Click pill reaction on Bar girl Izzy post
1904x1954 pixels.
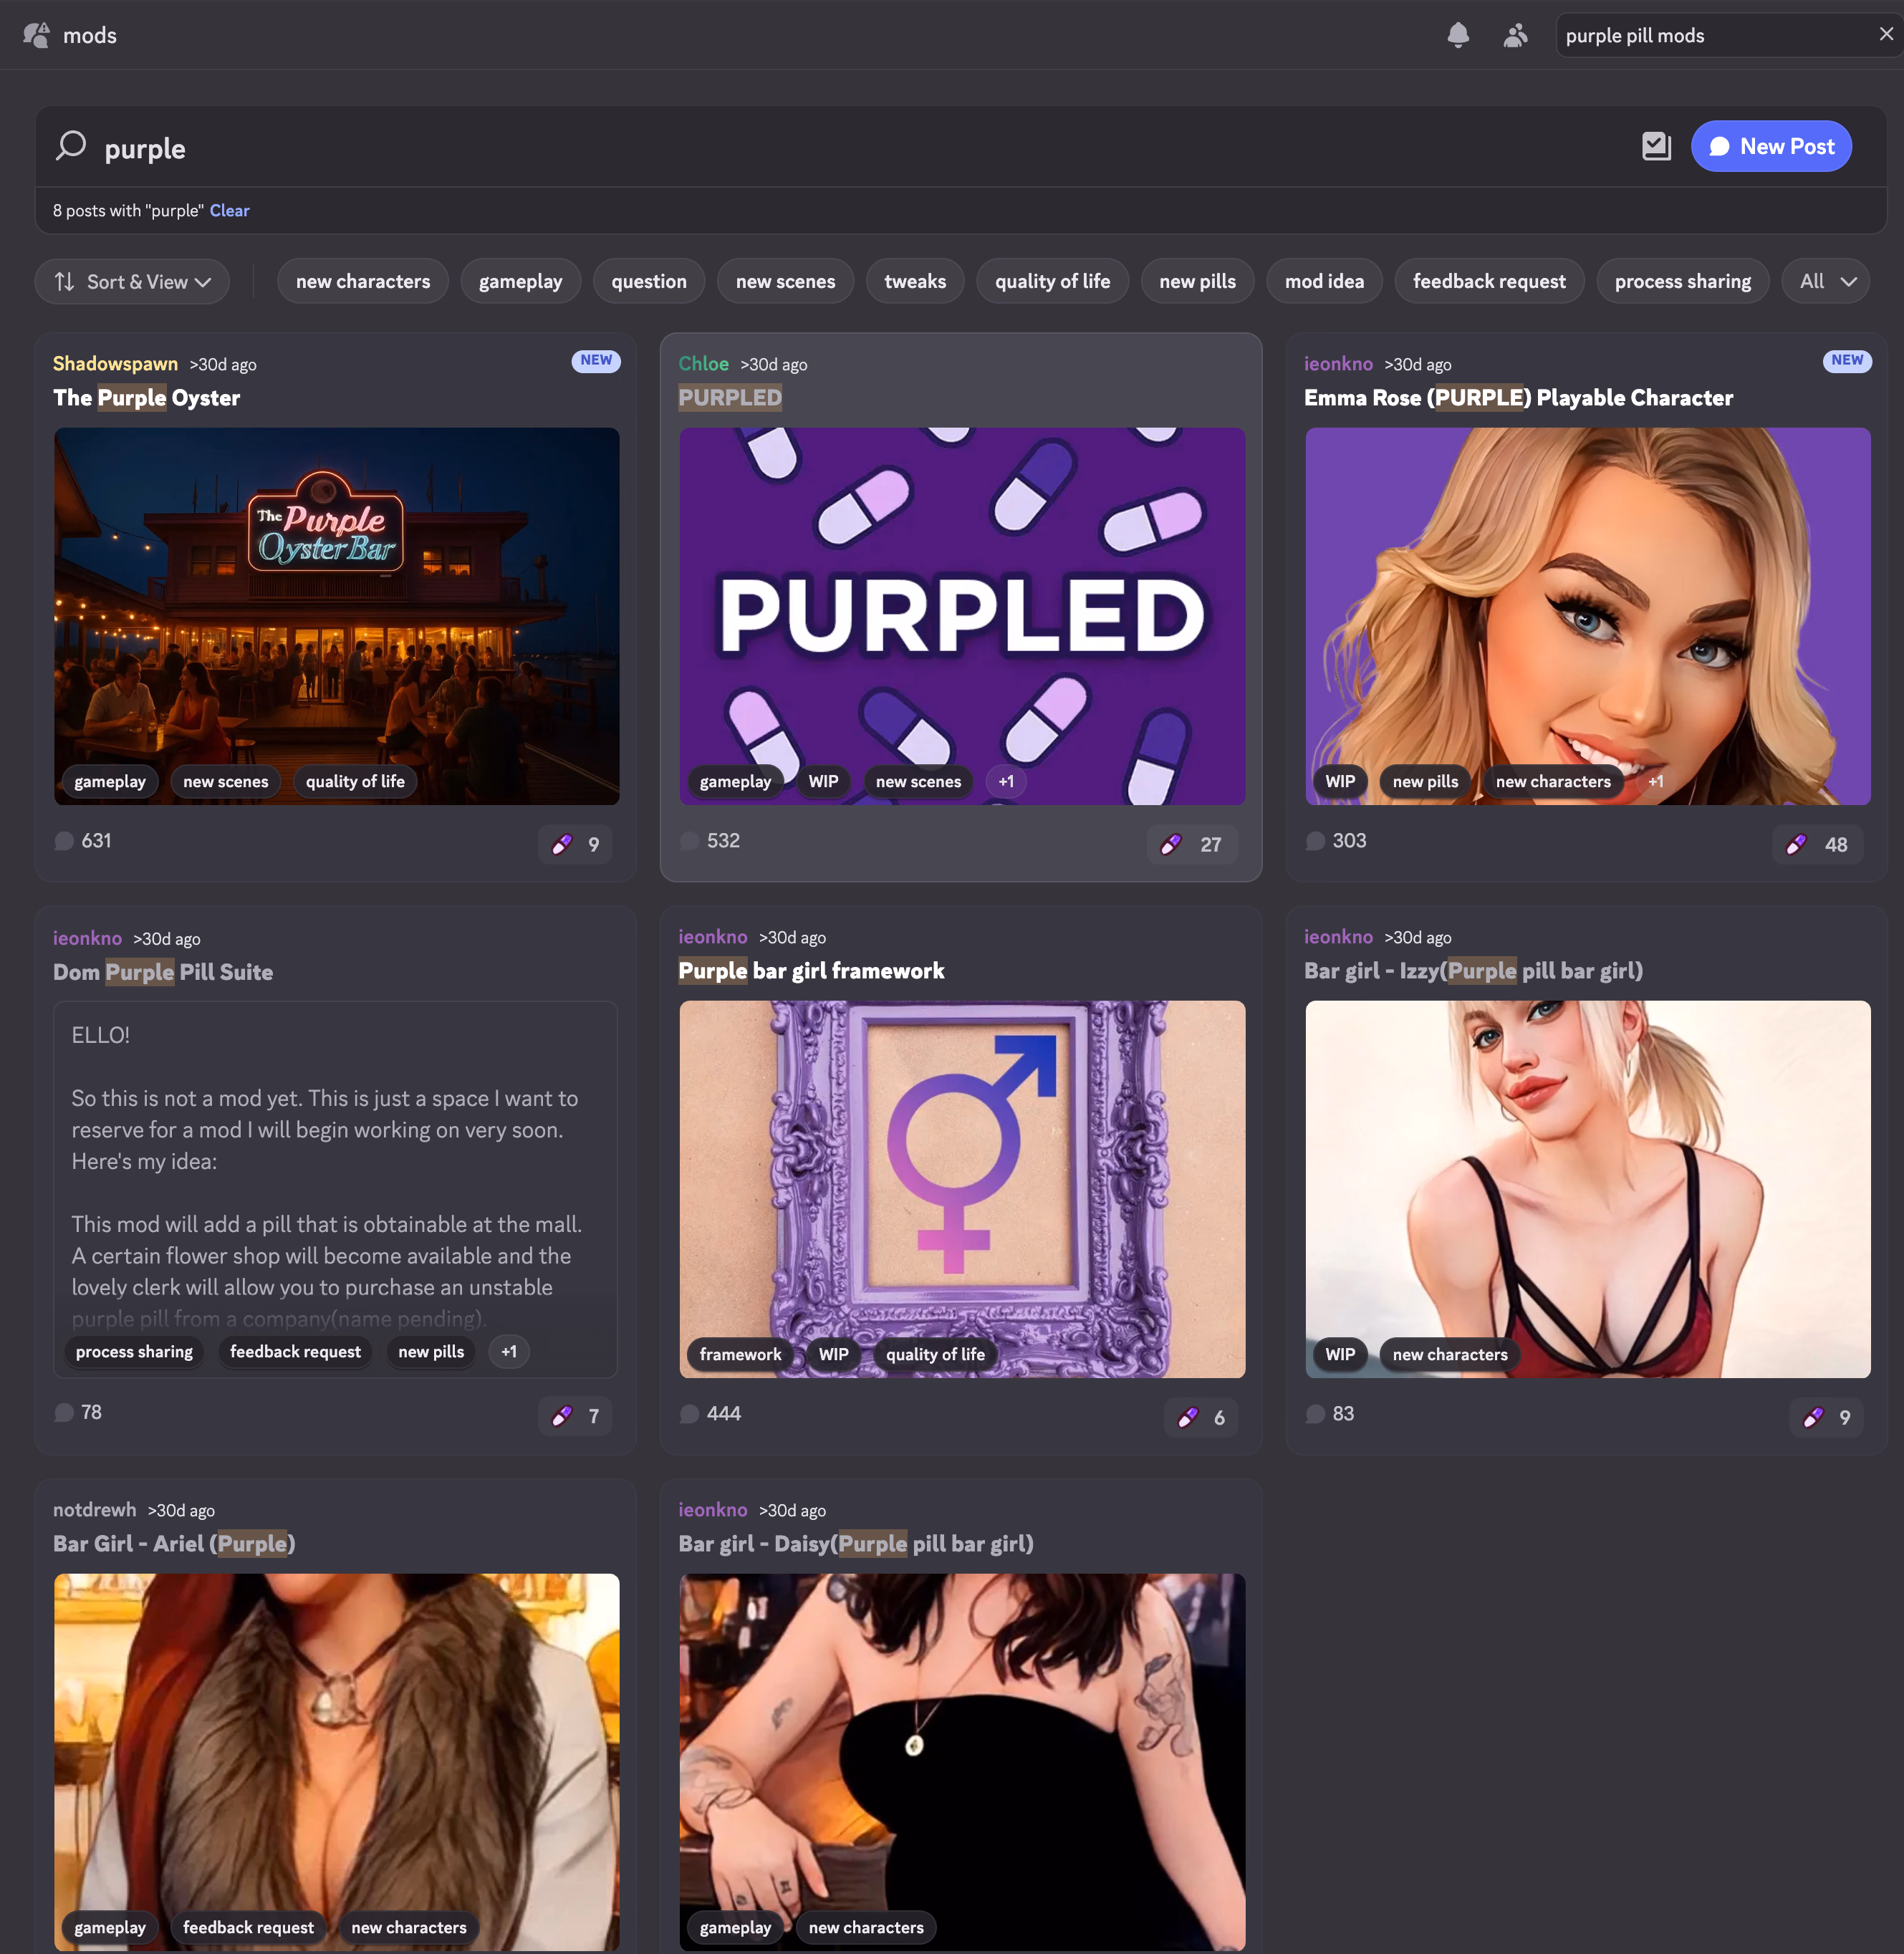tap(1826, 1417)
